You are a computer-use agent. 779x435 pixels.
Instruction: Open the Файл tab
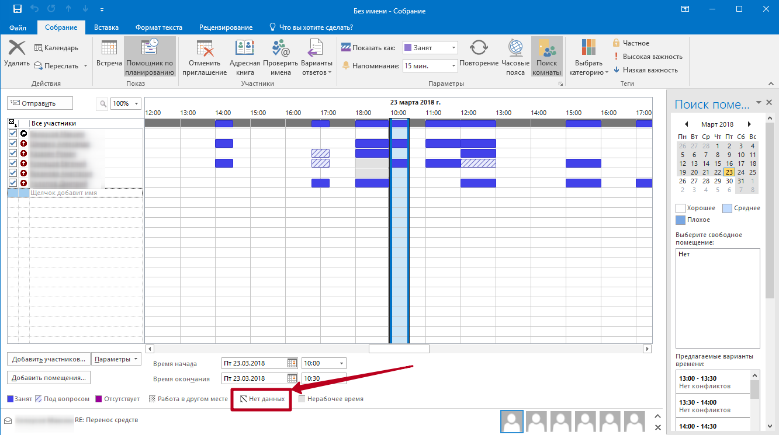18,27
